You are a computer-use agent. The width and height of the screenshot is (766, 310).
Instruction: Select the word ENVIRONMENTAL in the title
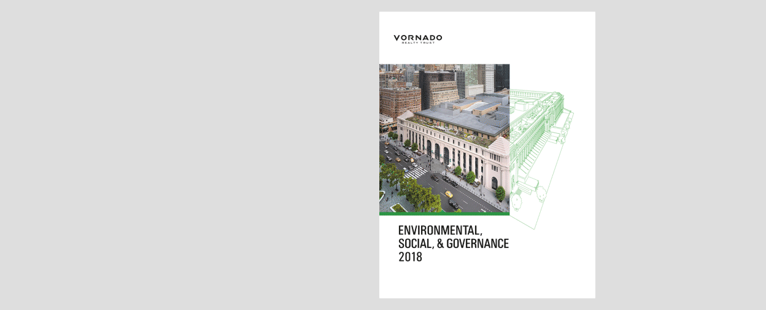coord(441,231)
